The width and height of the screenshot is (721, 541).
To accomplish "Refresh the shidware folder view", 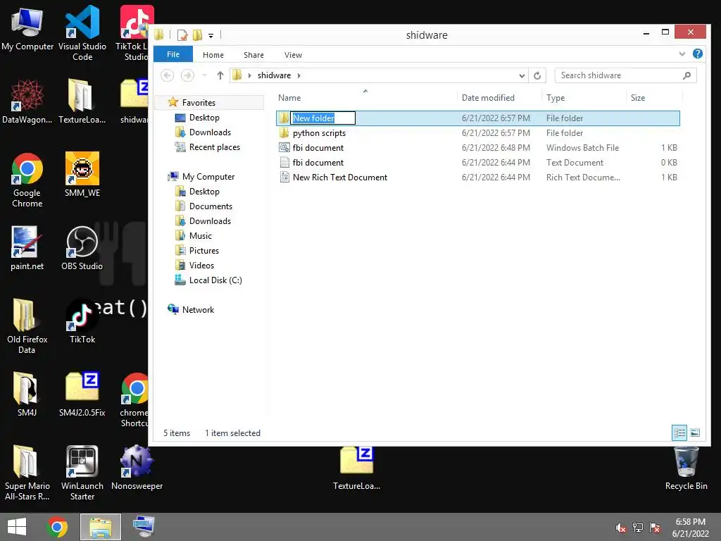I will point(537,75).
